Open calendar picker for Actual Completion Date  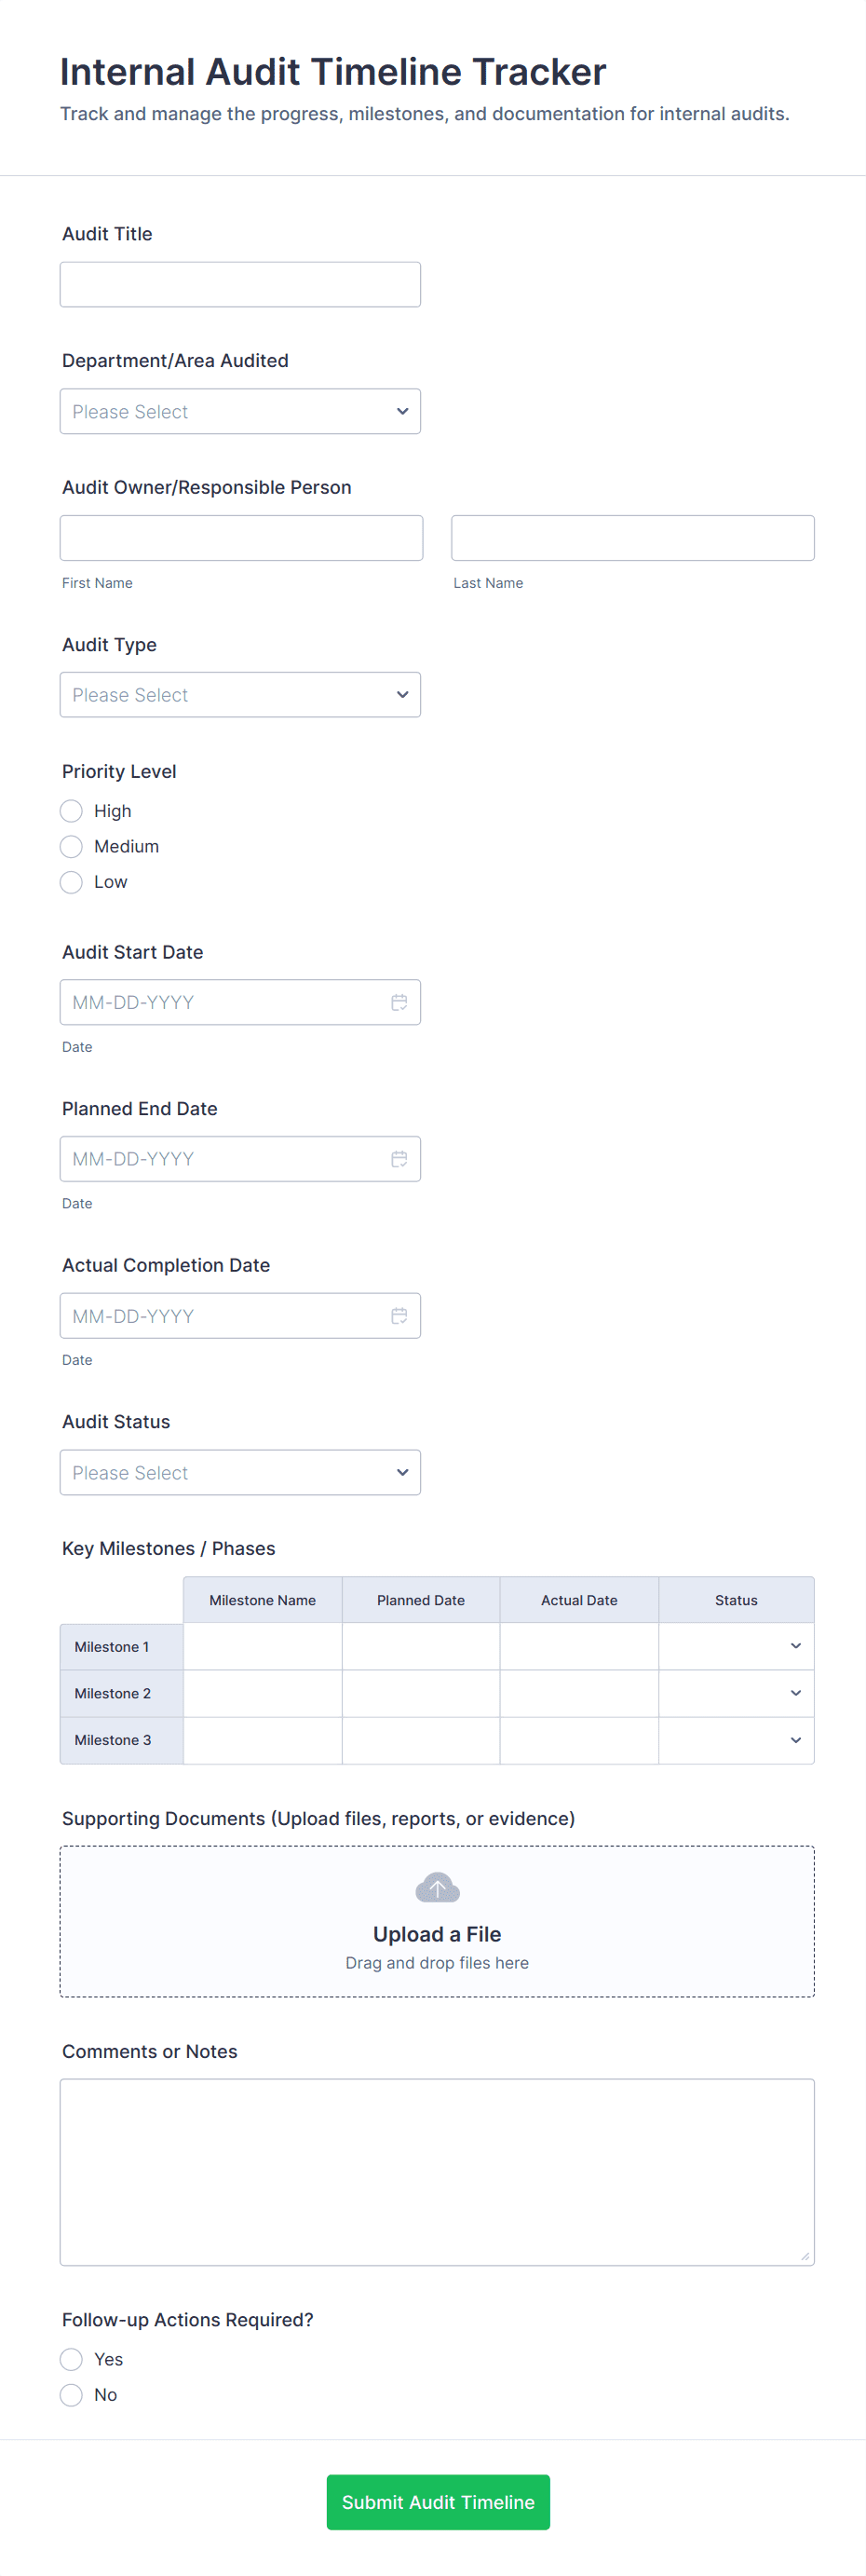click(x=399, y=1316)
